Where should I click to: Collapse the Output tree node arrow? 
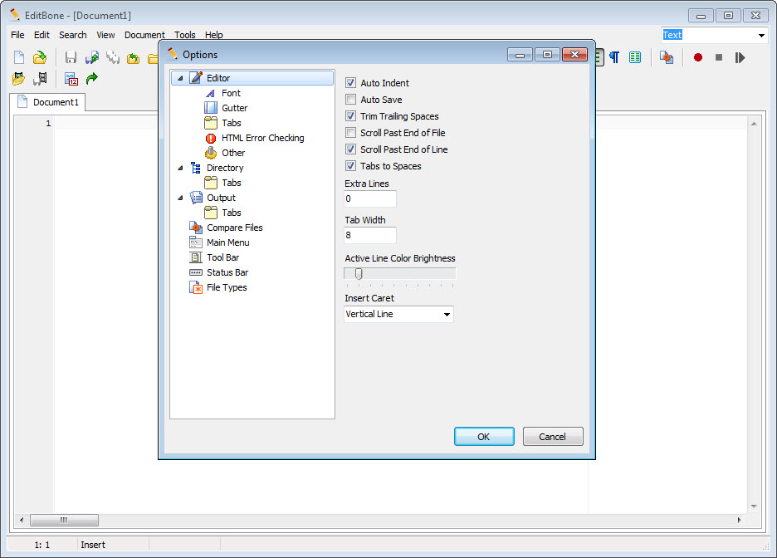(180, 198)
